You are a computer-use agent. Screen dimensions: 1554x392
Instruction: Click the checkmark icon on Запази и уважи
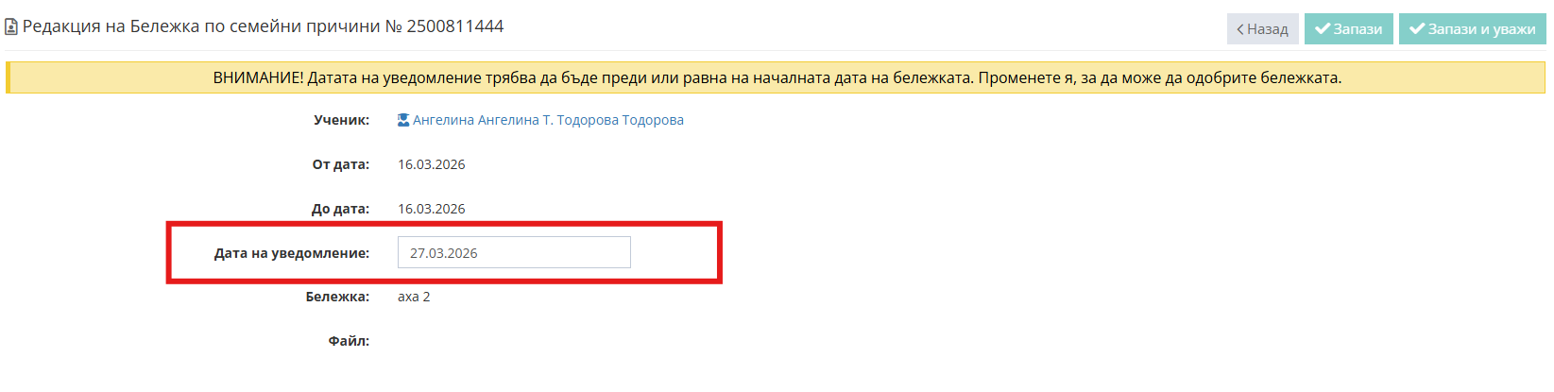pos(1417,29)
